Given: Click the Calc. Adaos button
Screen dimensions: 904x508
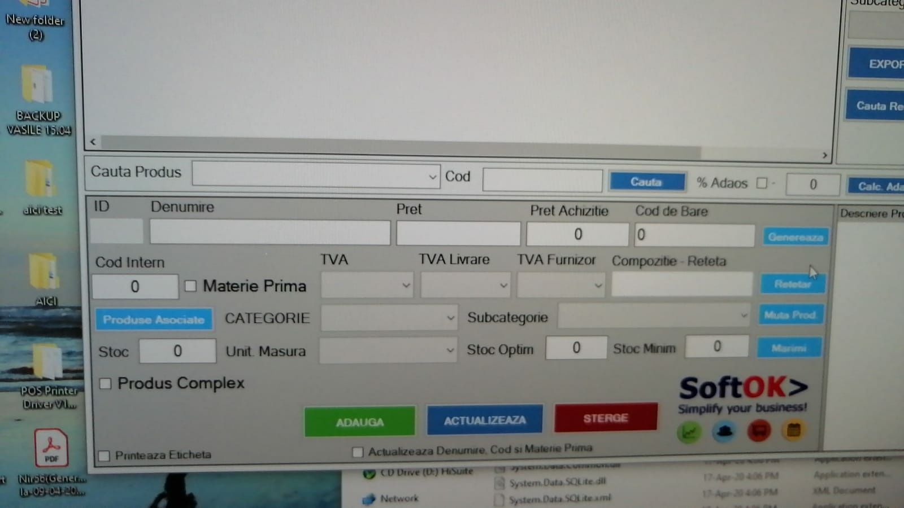Looking at the screenshot, I should pyautogui.click(x=875, y=186).
